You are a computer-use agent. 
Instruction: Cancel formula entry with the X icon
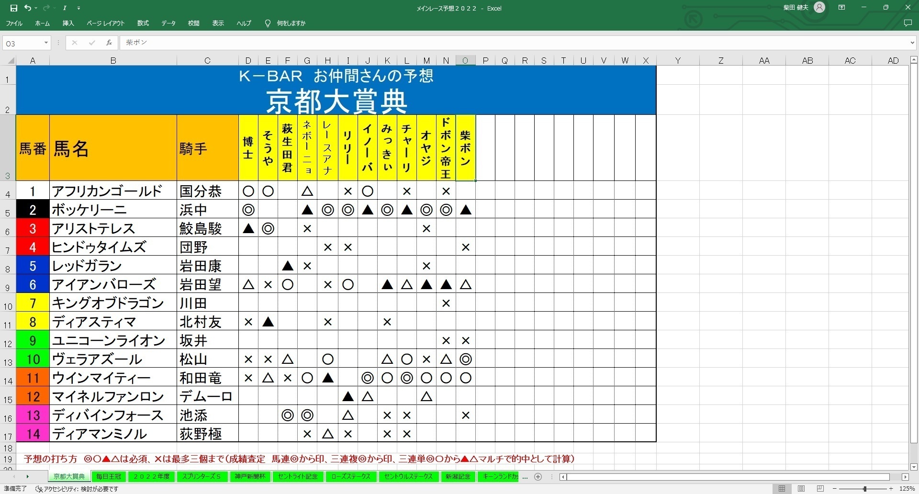(74, 43)
